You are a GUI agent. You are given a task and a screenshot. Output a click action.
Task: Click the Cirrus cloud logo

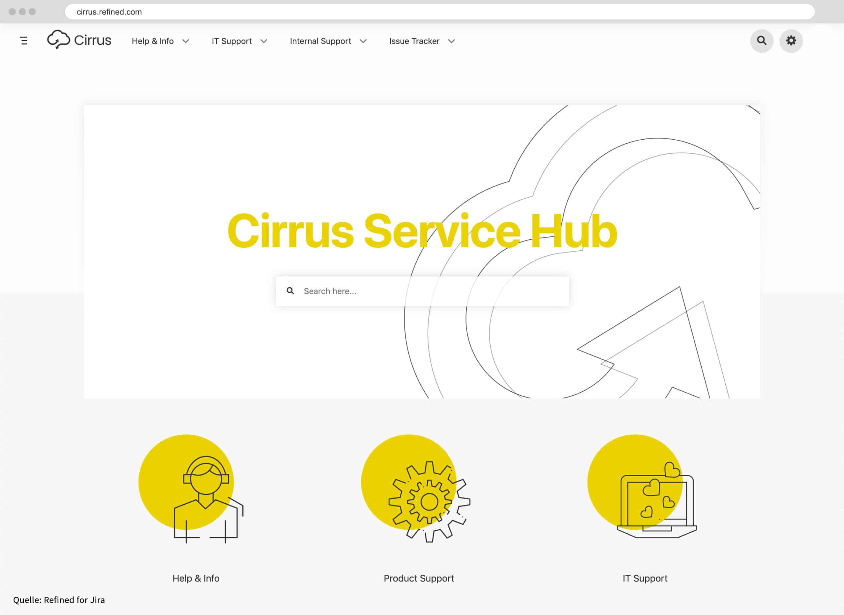[x=58, y=40]
